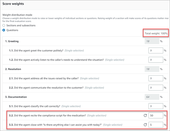Select the 1. Greeting section header
The image size is (170, 131).
[x=12, y=41]
